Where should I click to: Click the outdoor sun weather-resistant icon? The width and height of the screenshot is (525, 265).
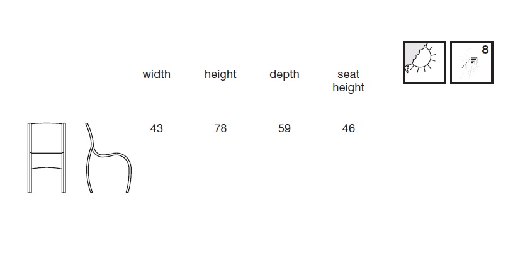point(424,62)
